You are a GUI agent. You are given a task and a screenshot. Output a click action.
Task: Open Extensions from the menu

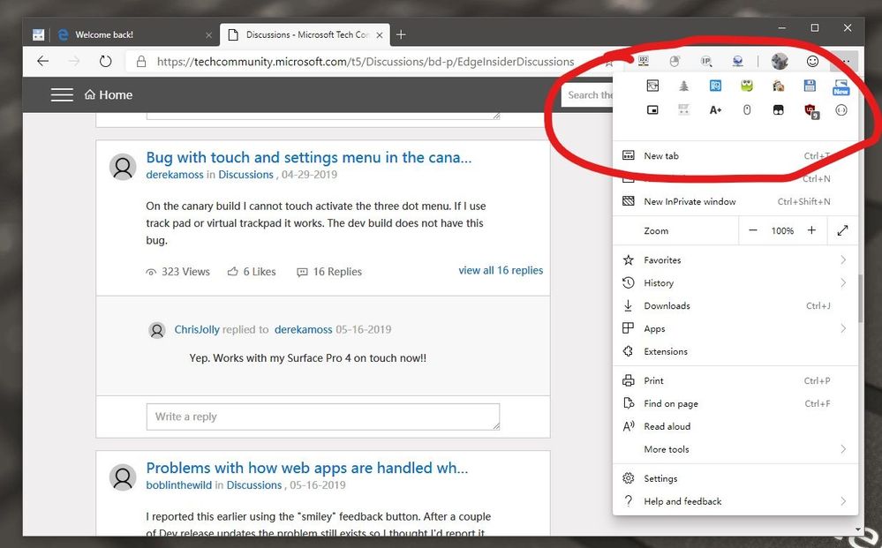735,351
